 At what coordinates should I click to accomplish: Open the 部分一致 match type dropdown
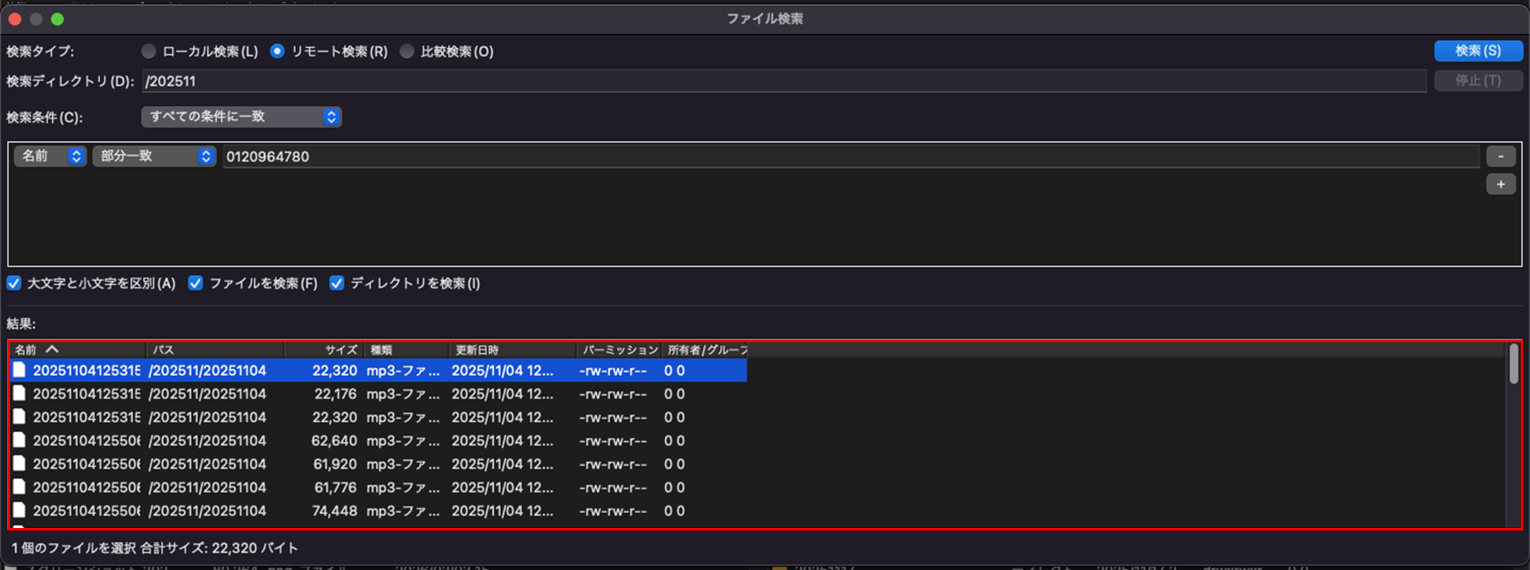155,156
